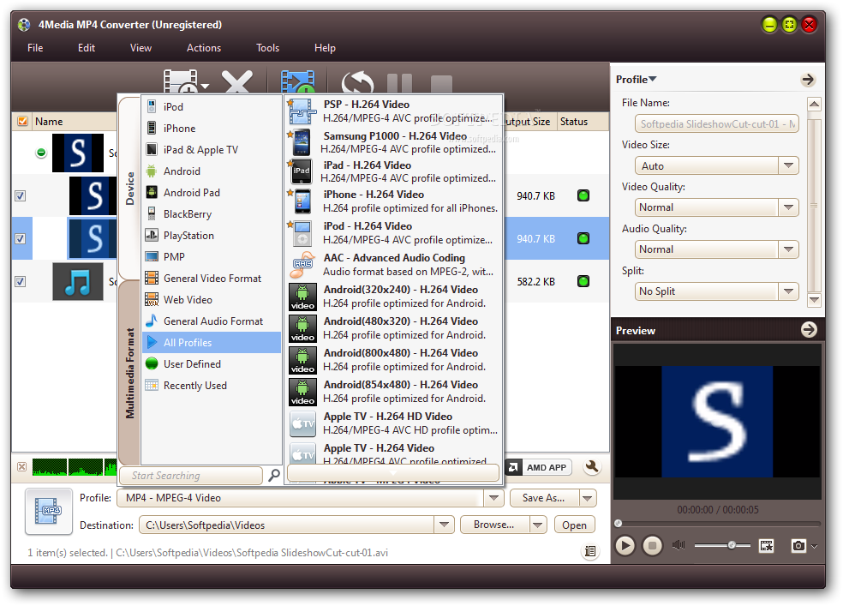Image resolution: width=843 pixels, height=606 pixels.
Task: Click the Start Searching input field
Action: pos(190,476)
